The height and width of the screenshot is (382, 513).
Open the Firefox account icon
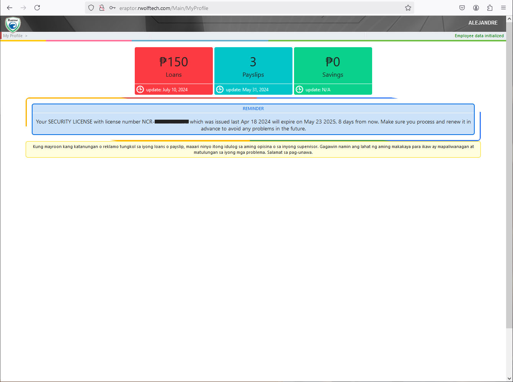pyautogui.click(x=476, y=8)
